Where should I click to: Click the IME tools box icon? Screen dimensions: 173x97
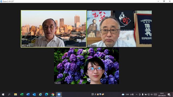click(x=98, y=94)
